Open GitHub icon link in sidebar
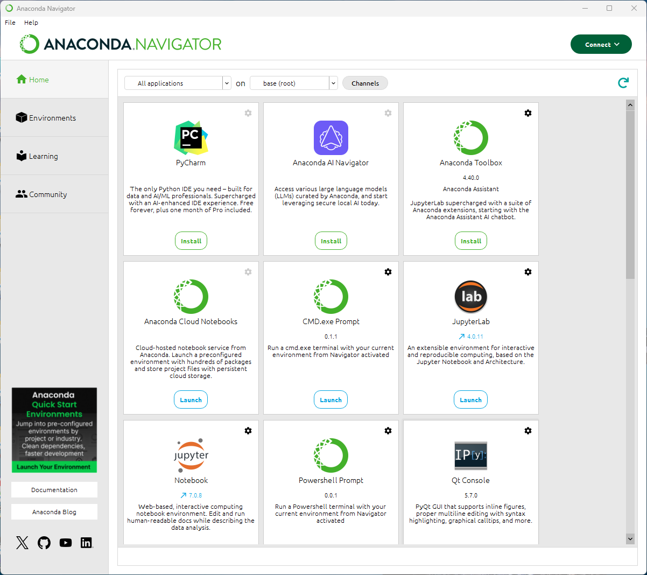This screenshot has width=647, height=575. point(44,543)
